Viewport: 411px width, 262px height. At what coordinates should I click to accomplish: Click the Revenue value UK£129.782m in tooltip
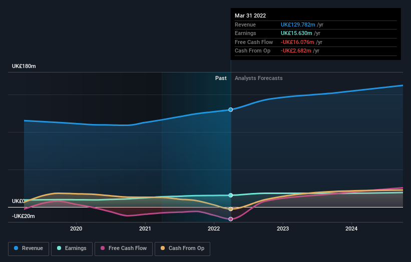point(298,24)
